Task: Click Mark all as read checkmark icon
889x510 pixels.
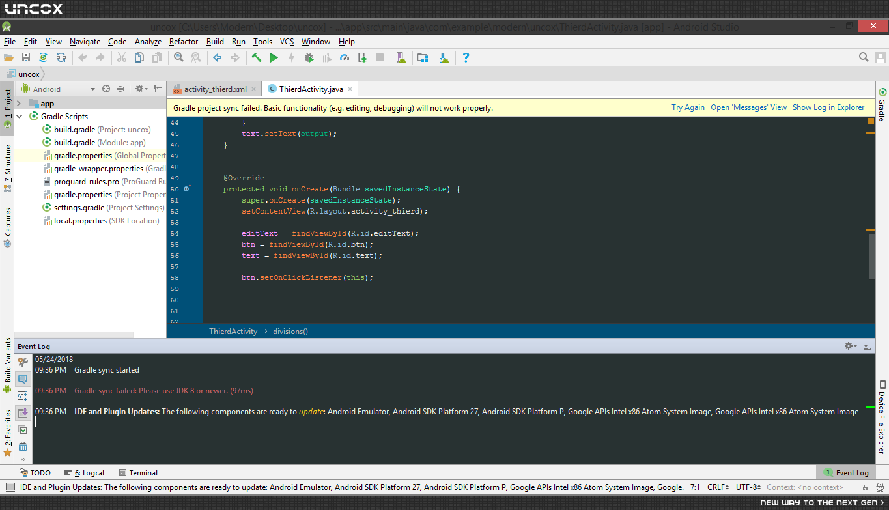Action: tap(23, 430)
